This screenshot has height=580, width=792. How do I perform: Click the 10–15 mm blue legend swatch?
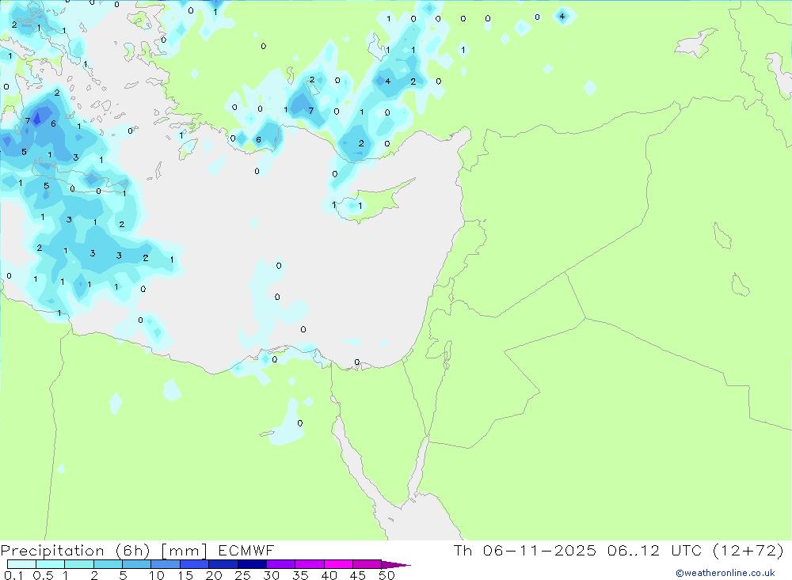(166, 564)
